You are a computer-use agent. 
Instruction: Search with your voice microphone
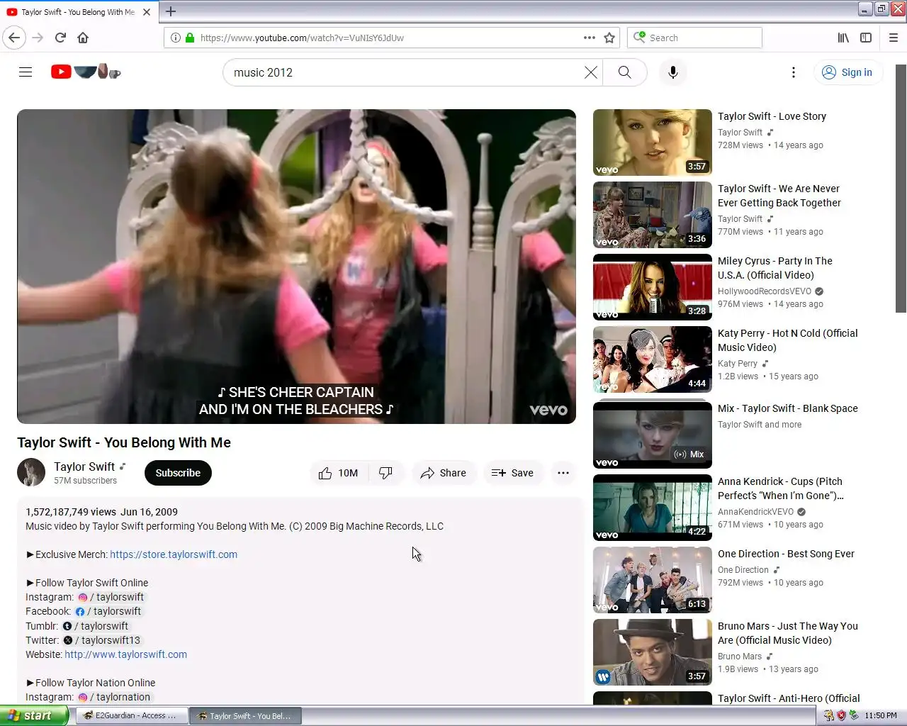[673, 72]
